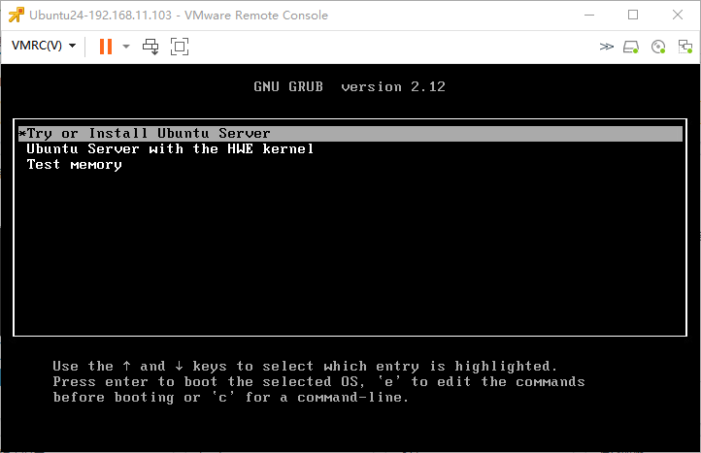The image size is (701, 453).
Task: Click the 'Press enter to boot' hint line
Action: (x=318, y=382)
